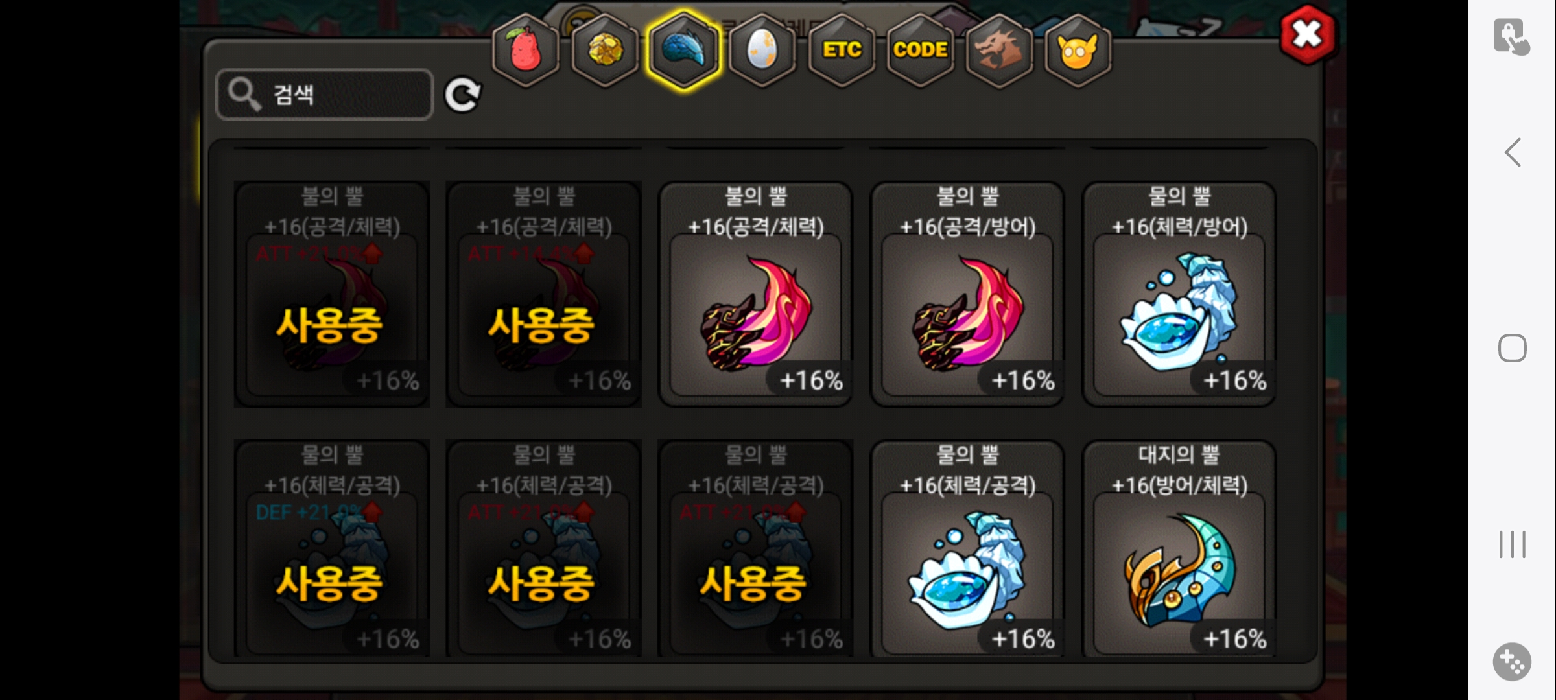Open the yellow owl mask category

pos(1078,51)
